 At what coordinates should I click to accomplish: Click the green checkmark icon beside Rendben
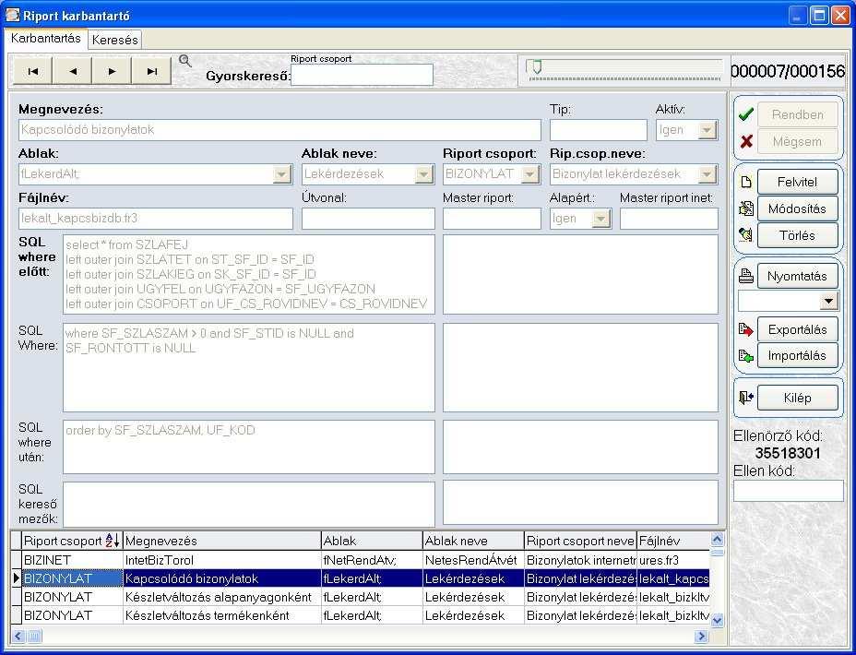pyautogui.click(x=745, y=114)
